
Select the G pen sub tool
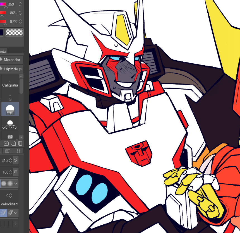[10, 97]
